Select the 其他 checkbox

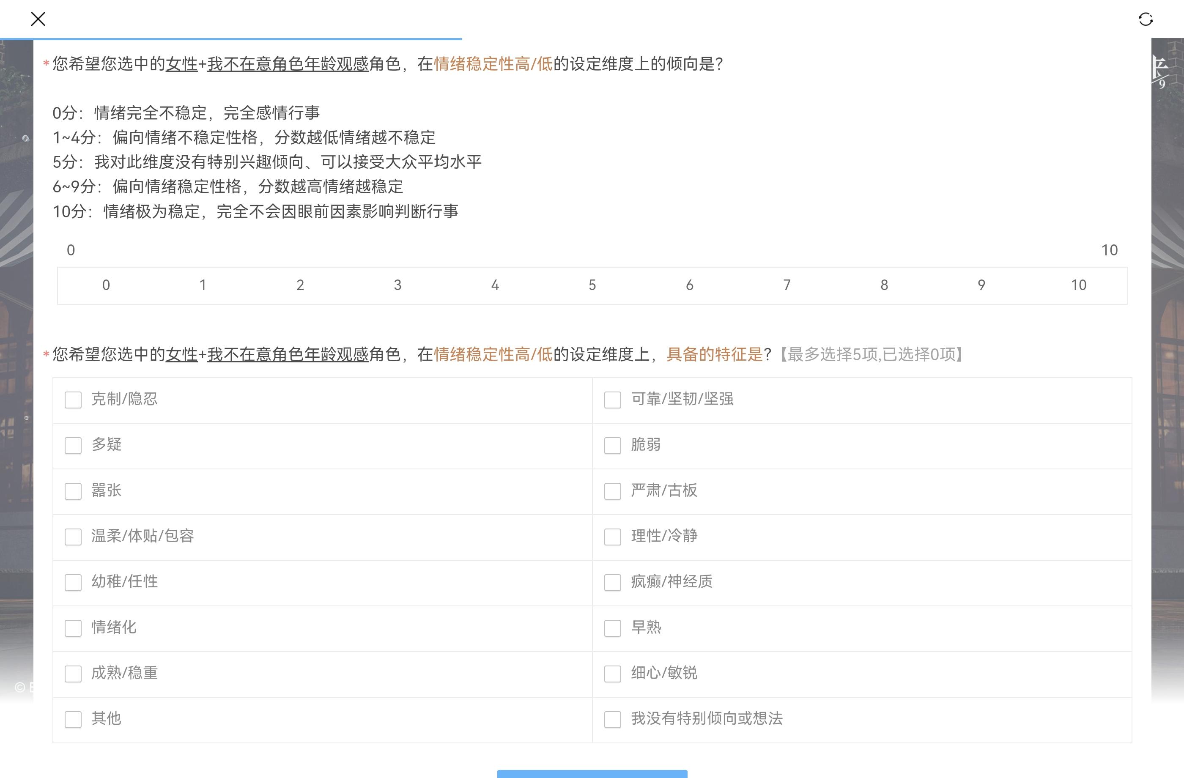tap(73, 719)
